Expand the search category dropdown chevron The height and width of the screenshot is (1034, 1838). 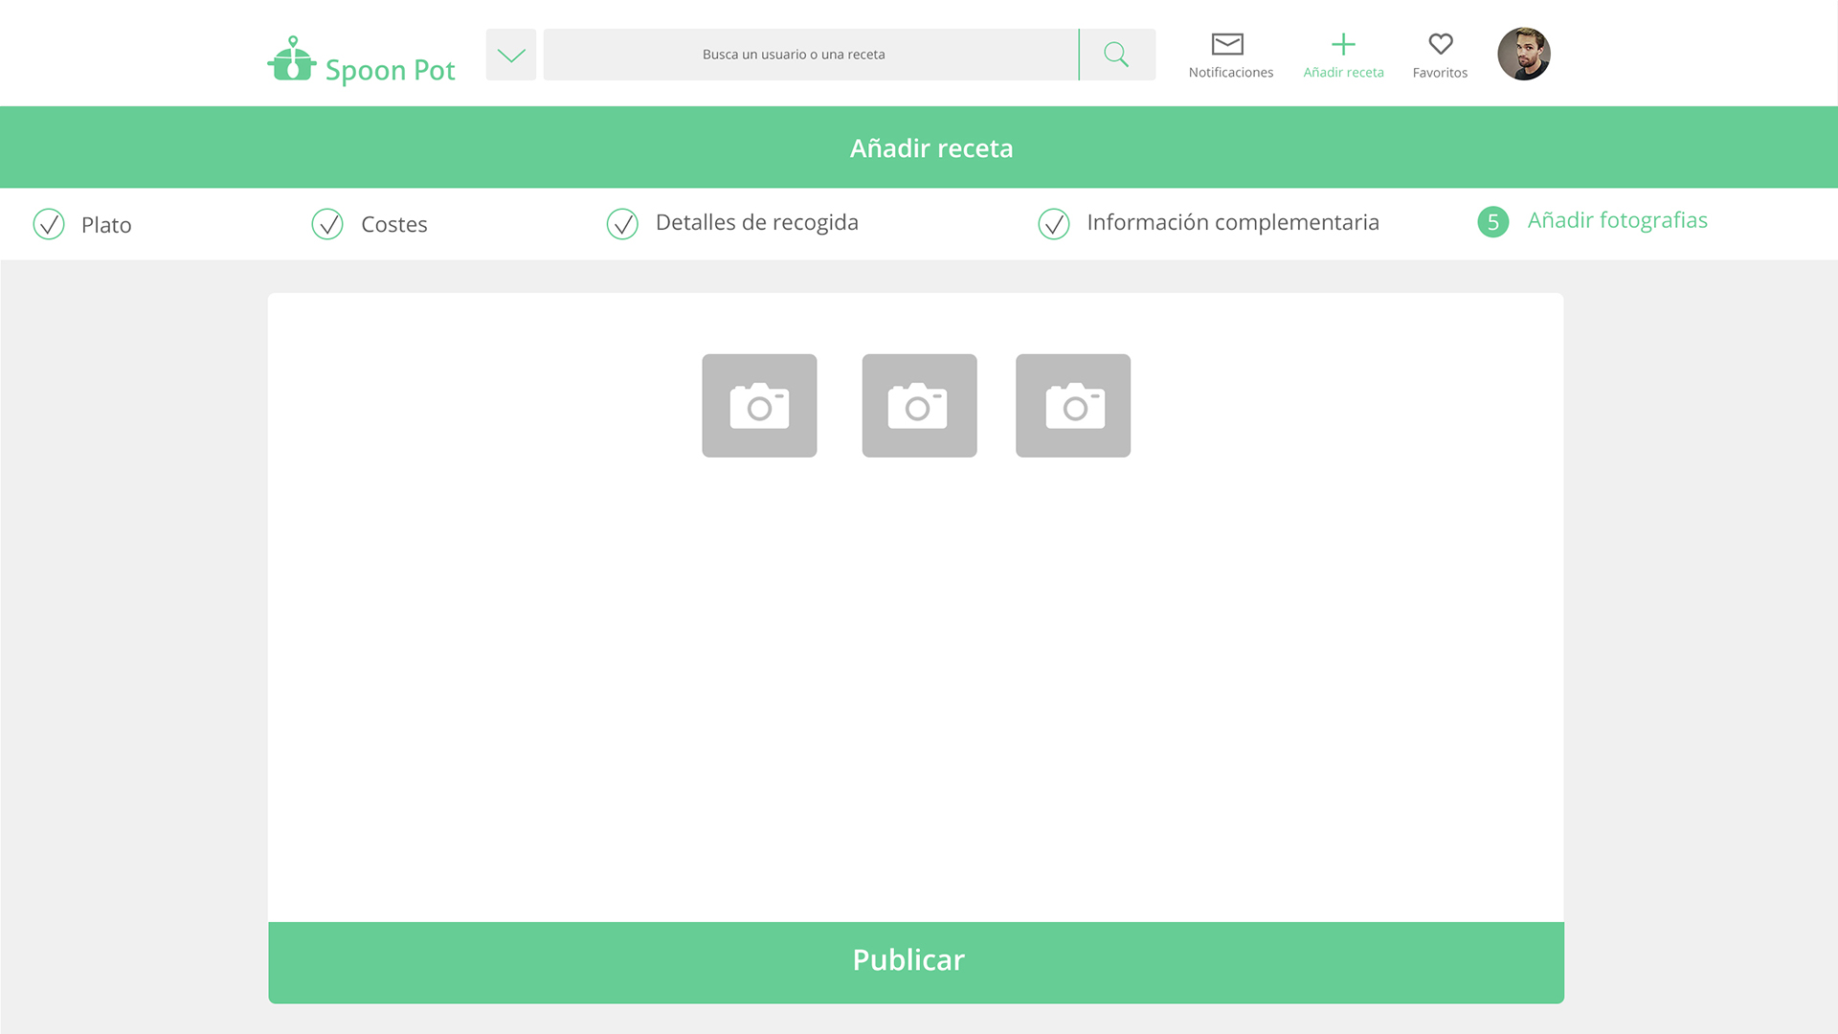[x=511, y=55]
